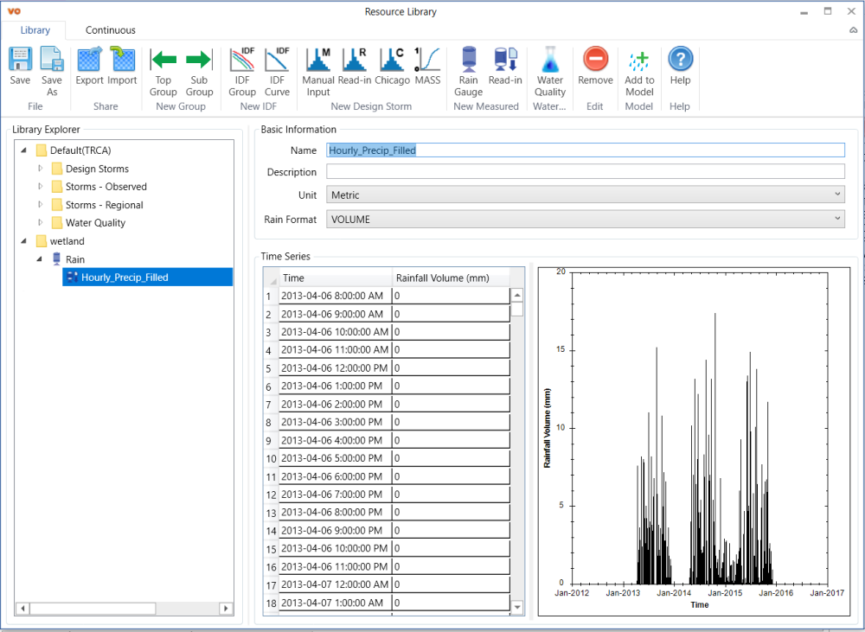Screen dimensions: 865x632
Task: Select the Library ribbon tab
Action: [35, 30]
